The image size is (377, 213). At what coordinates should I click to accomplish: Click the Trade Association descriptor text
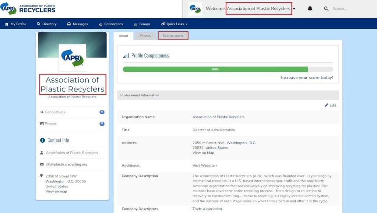[207, 209]
